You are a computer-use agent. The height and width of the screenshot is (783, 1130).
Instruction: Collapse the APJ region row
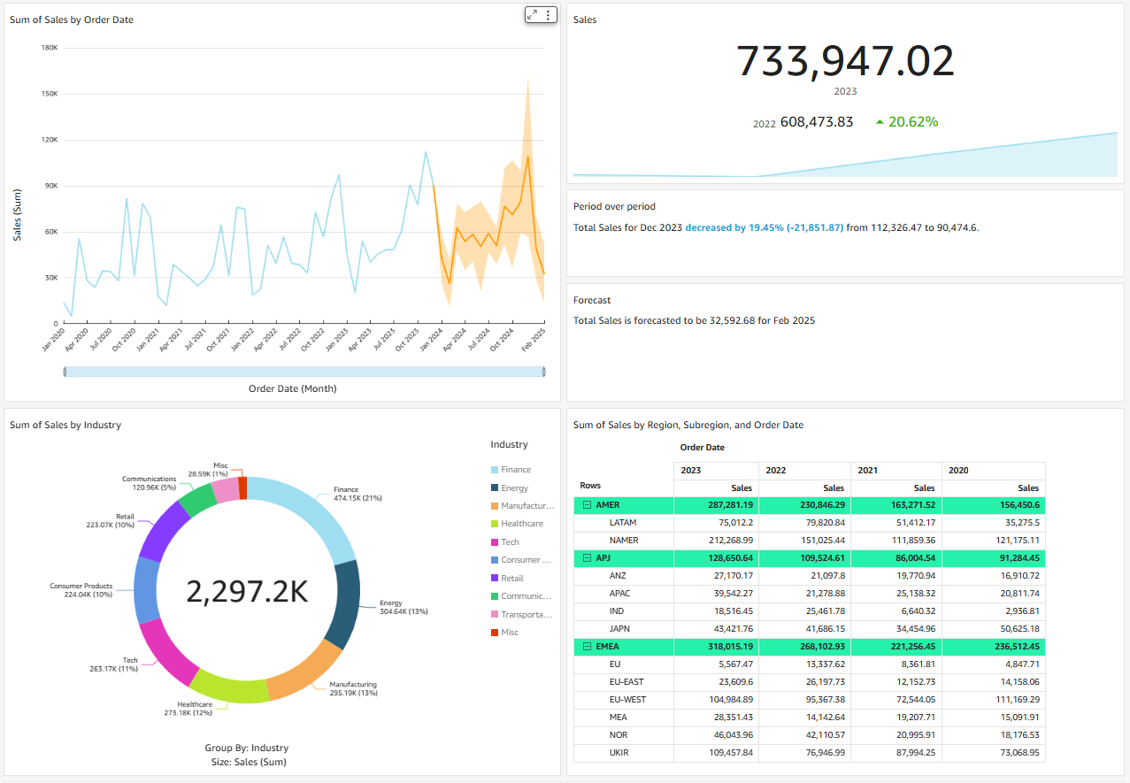587,558
